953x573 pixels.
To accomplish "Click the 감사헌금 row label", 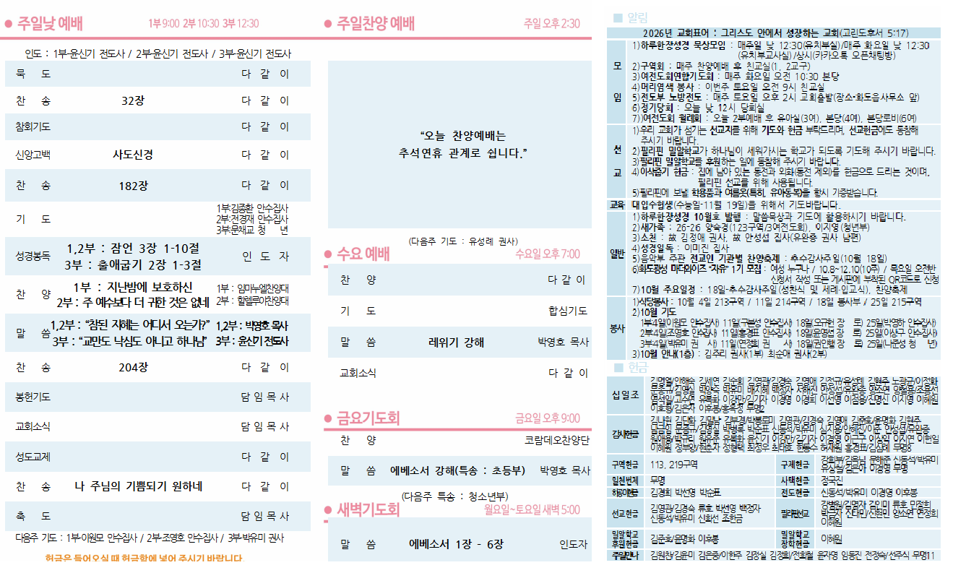I will tap(626, 435).
